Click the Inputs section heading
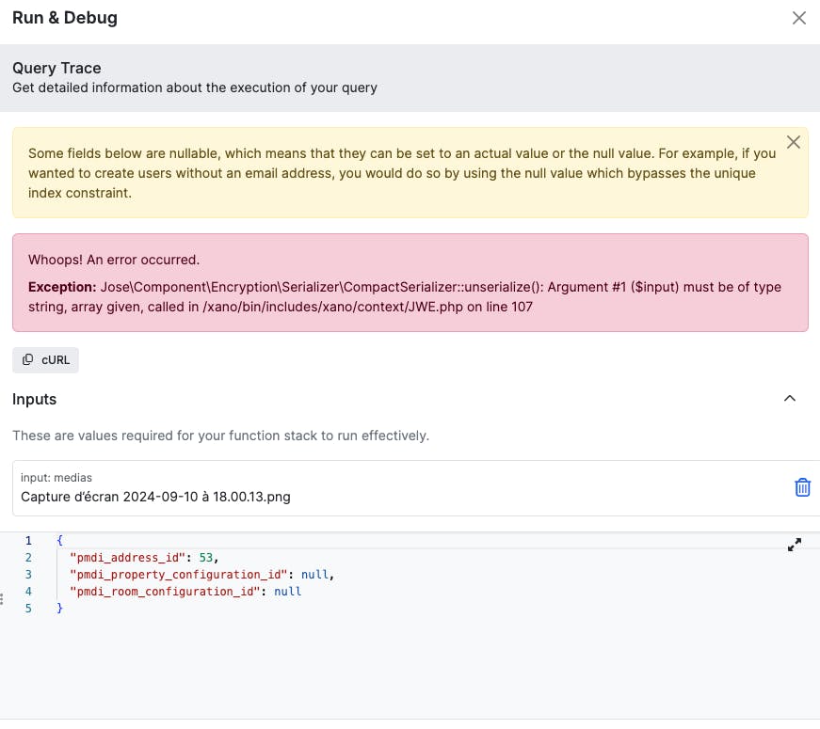820x729 pixels. click(x=35, y=400)
